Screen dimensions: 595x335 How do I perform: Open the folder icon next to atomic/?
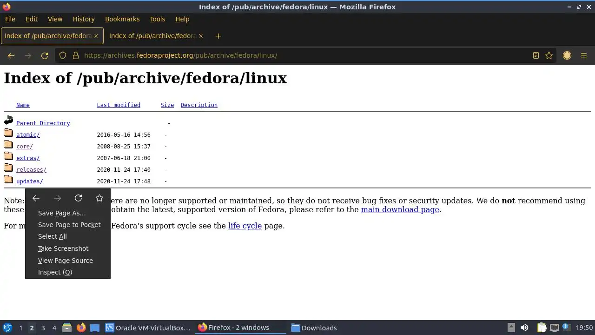coord(8,133)
